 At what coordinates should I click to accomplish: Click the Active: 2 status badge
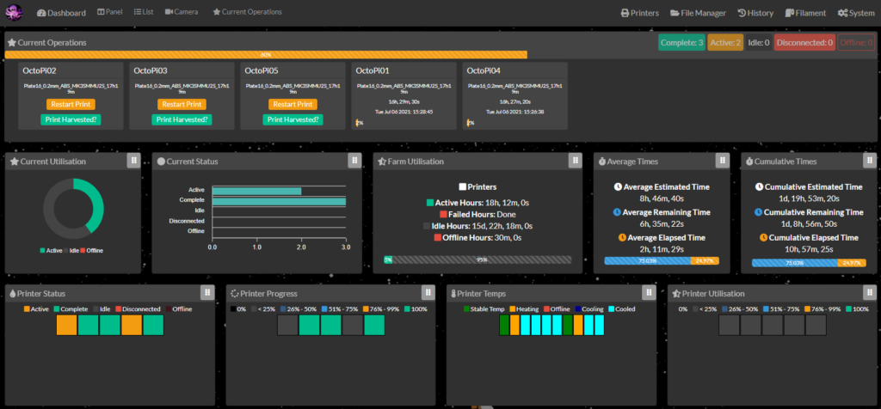click(724, 42)
